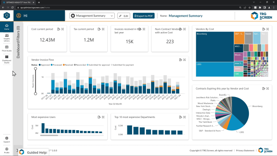Open the Profile sidebar item
Viewport: 277px width, 156px height.
click(7, 150)
